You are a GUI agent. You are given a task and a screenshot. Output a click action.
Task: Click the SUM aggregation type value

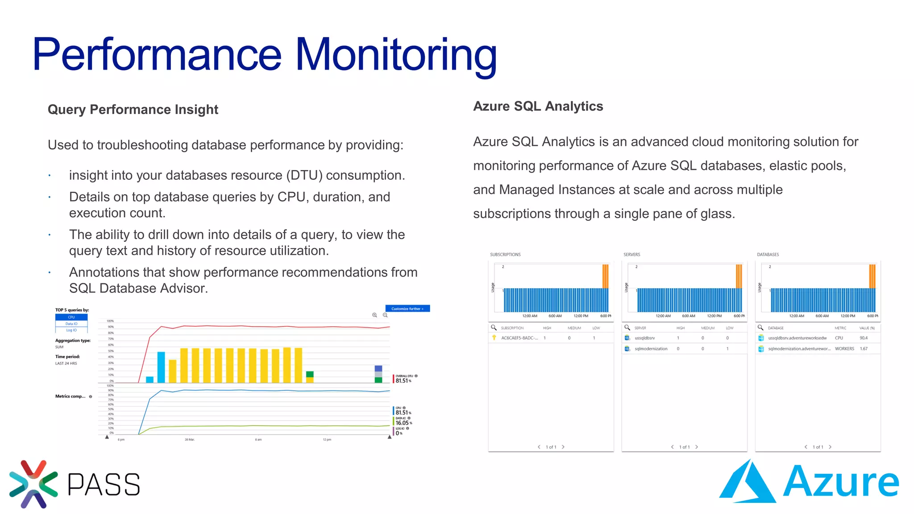coord(59,347)
